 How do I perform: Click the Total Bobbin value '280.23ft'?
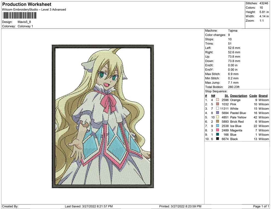[234, 87]
